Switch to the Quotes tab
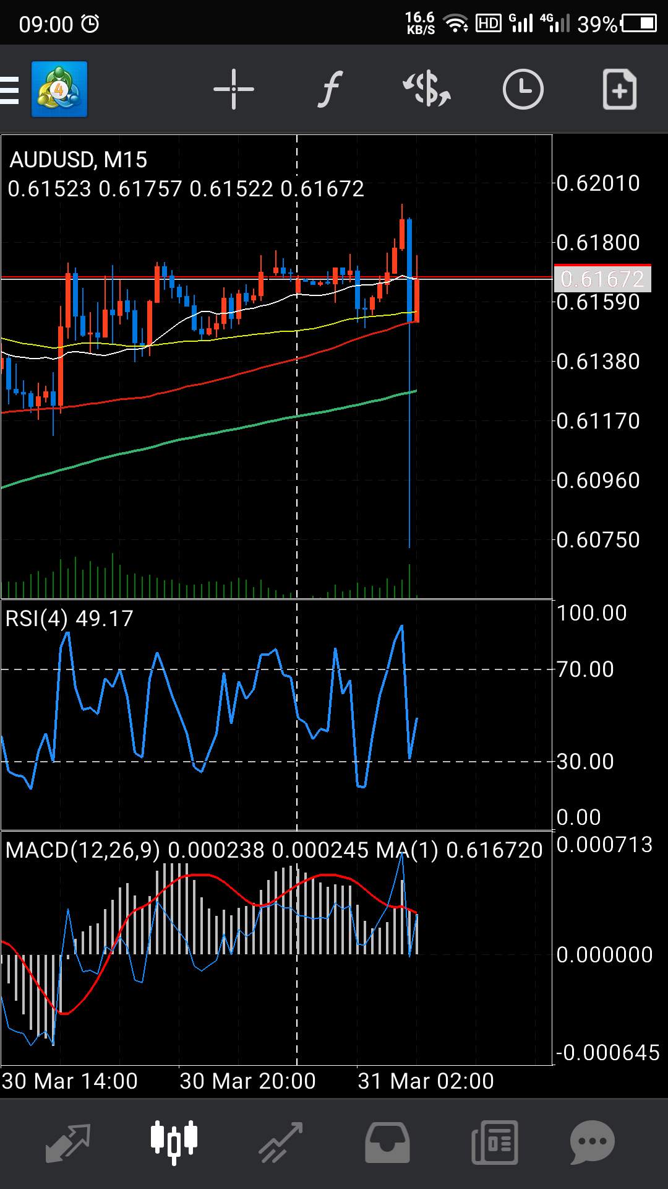The image size is (668, 1189). tap(68, 1143)
